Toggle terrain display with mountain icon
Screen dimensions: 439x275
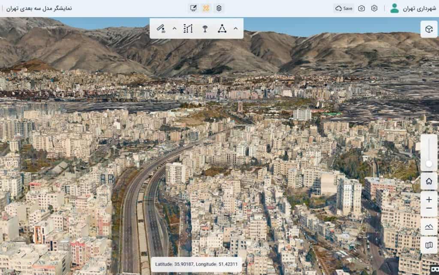tap(429, 227)
